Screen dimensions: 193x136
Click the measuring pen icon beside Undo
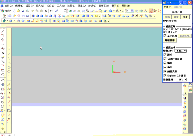[x=57, y=11]
